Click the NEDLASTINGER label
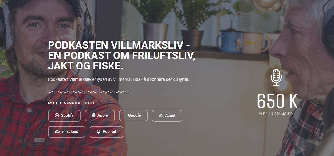This screenshot has height=156, width=334. 276,114
